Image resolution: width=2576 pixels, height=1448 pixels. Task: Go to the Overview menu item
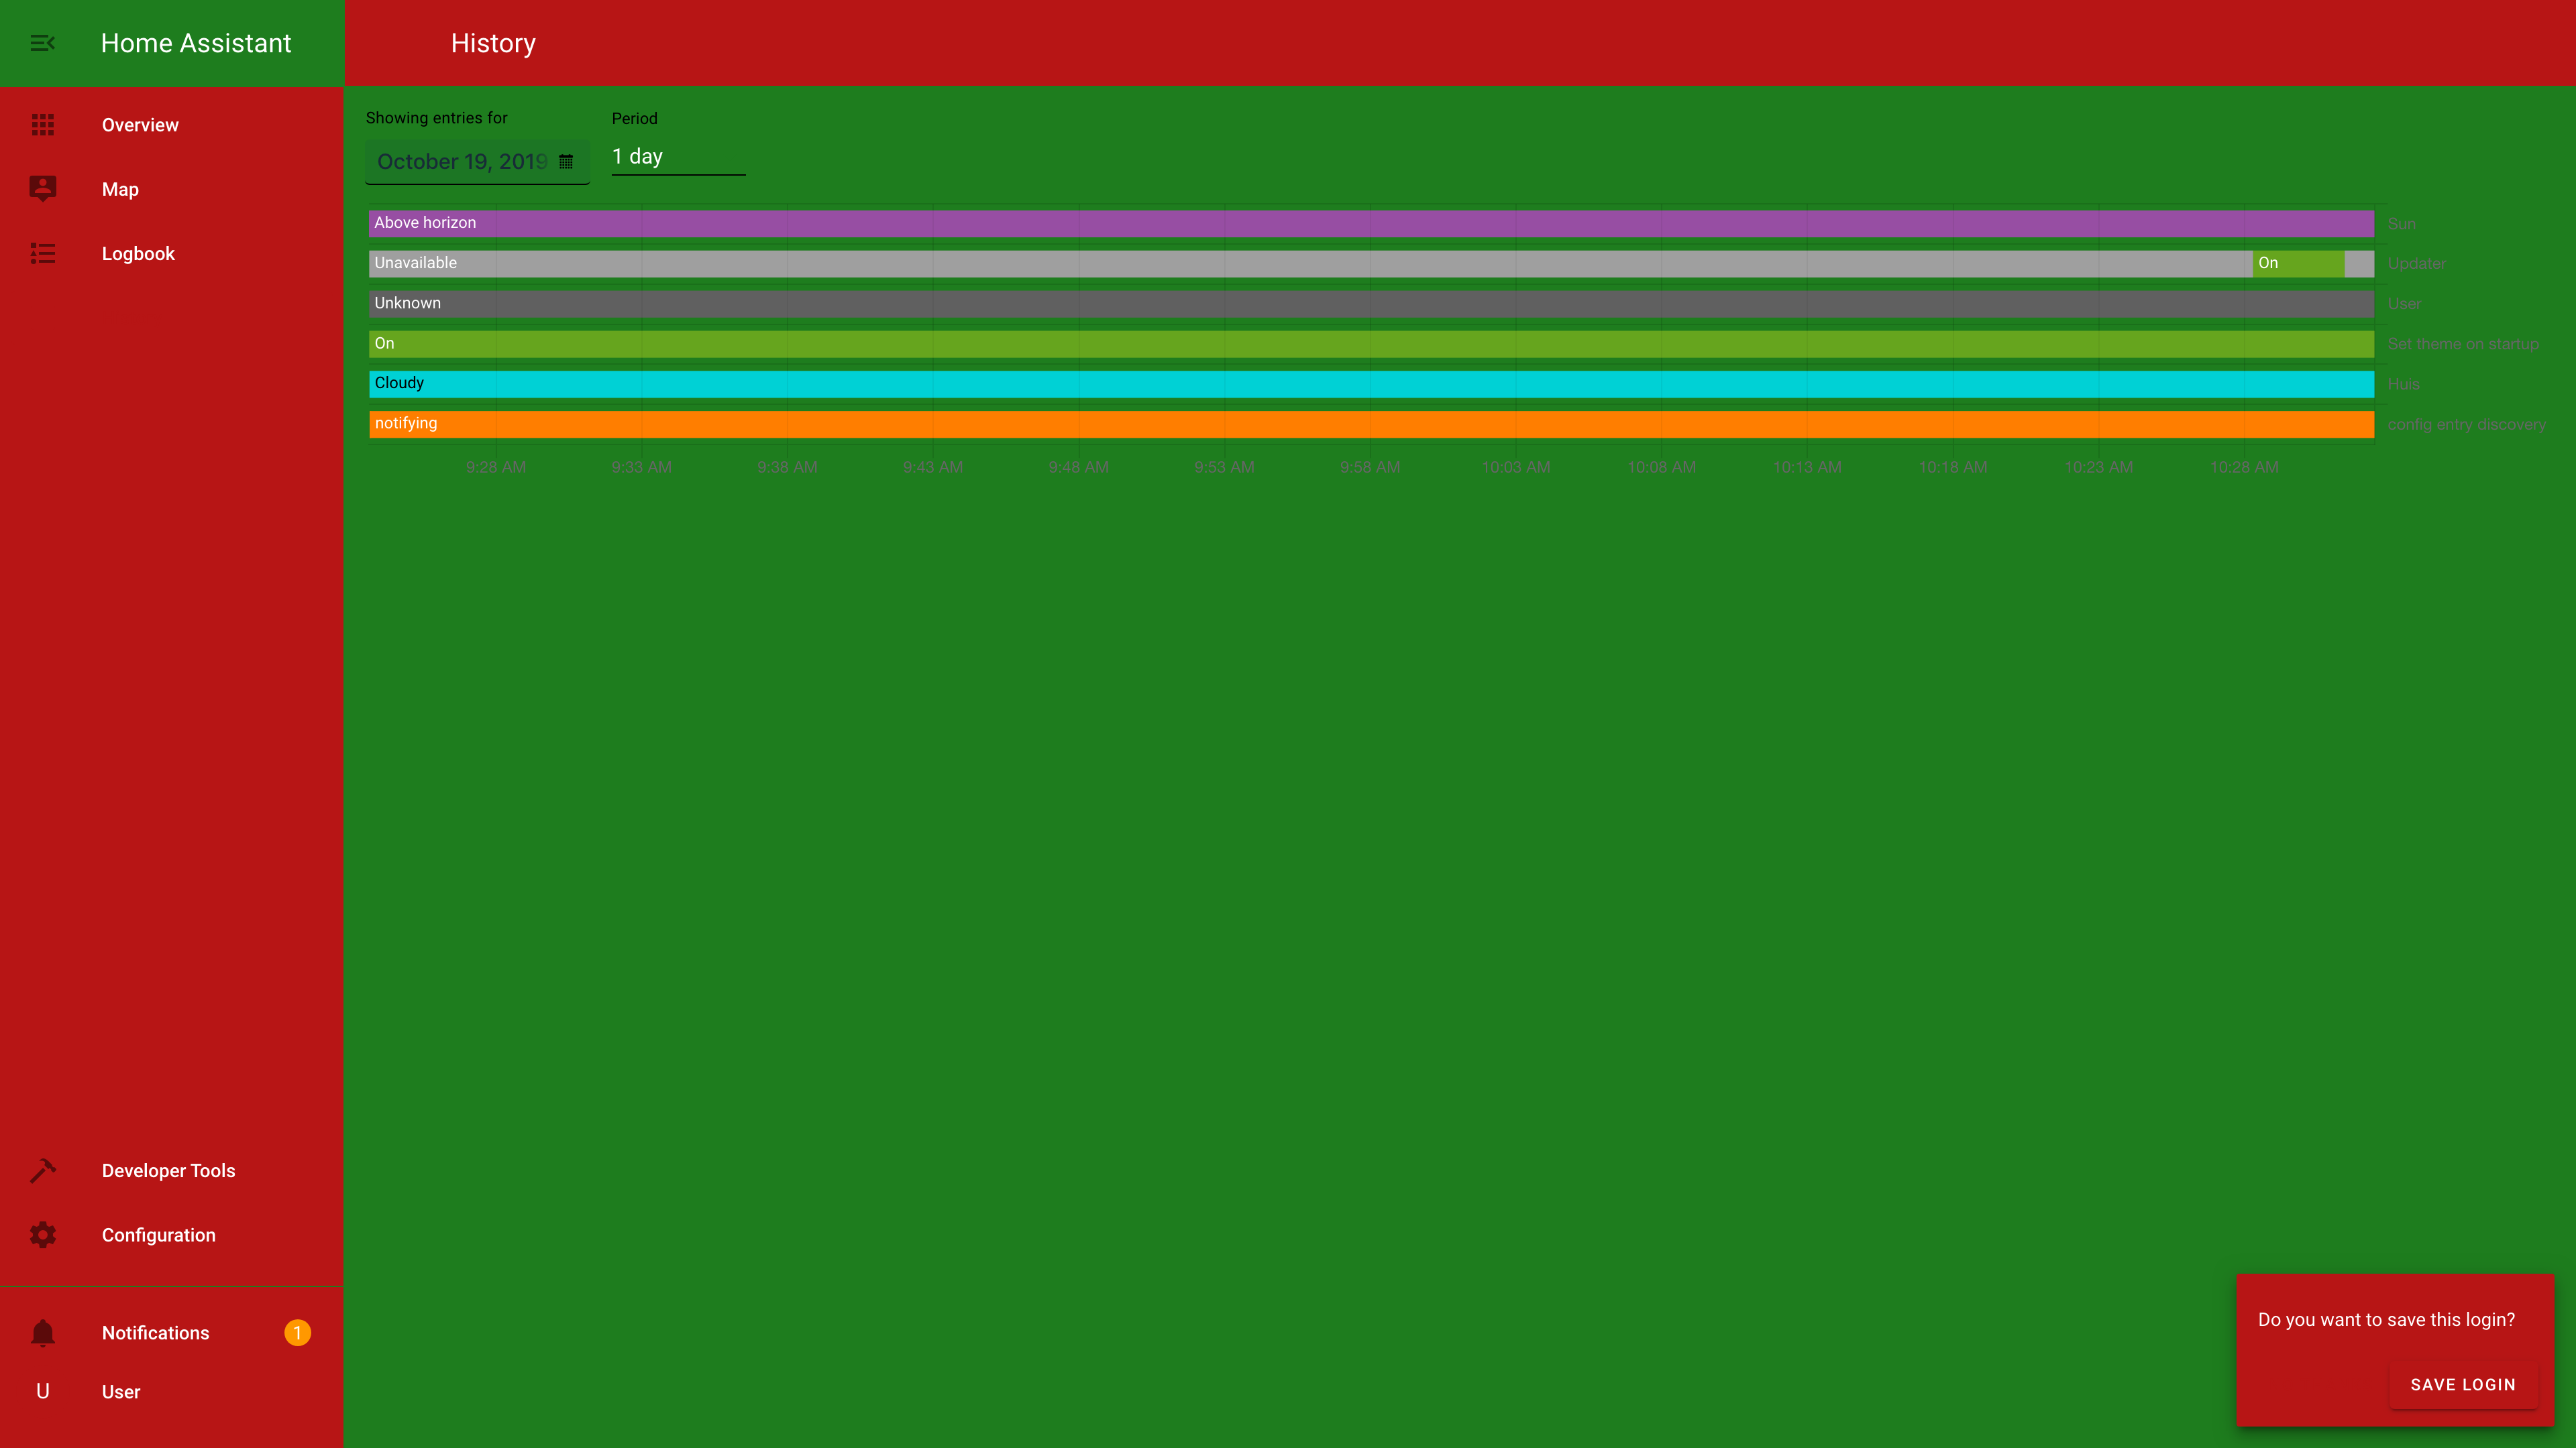pyautogui.click(x=140, y=125)
